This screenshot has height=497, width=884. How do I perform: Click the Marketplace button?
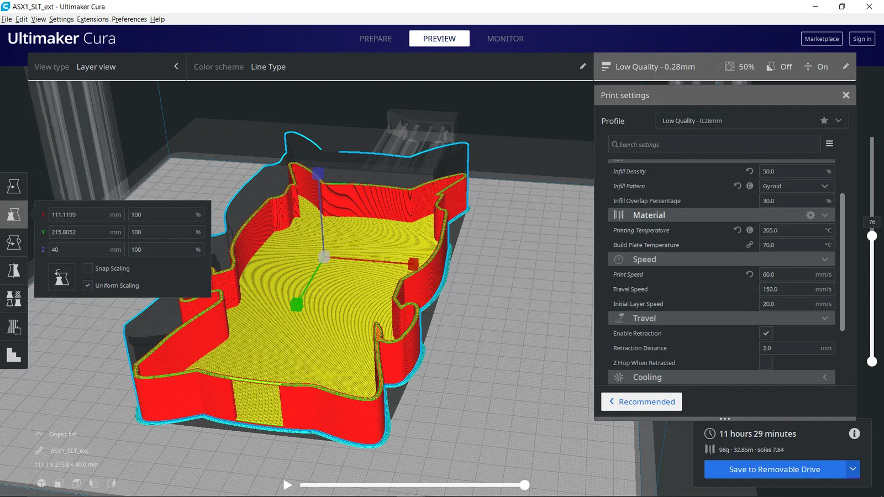(x=822, y=39)
